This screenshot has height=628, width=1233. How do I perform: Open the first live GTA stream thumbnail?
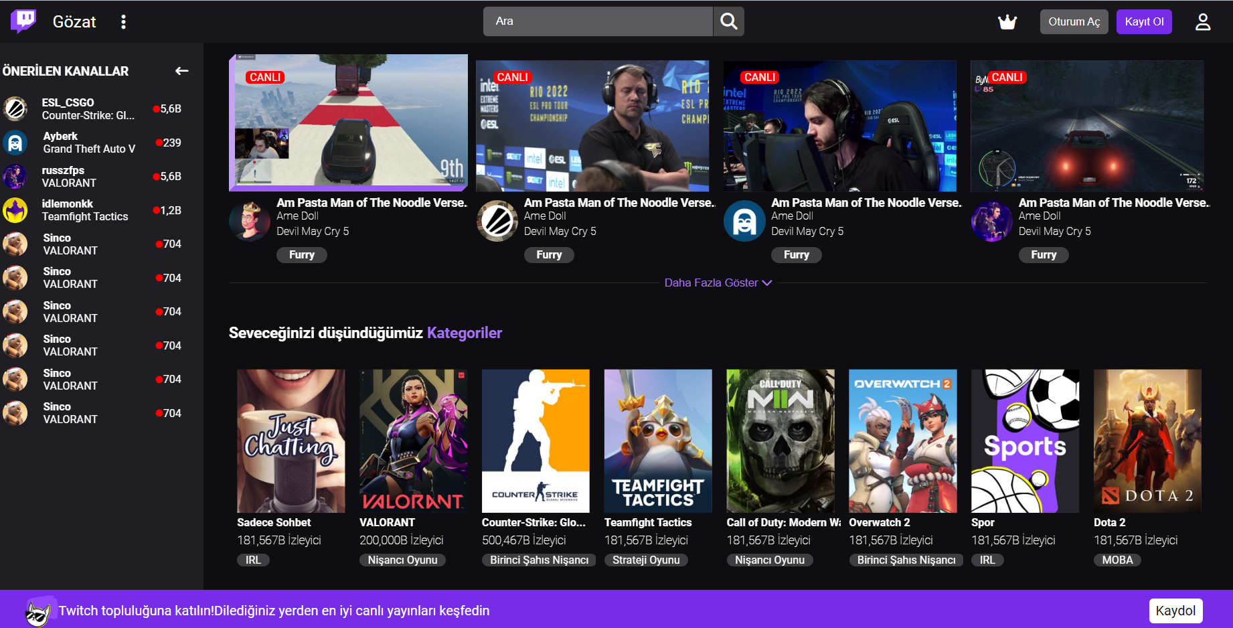tap(349, 123)
